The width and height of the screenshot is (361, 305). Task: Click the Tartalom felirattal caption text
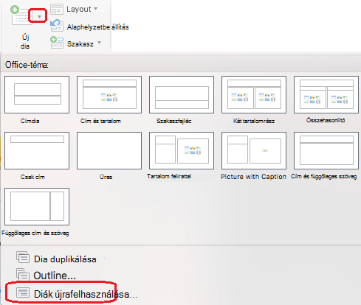click(x=169, y=176)
